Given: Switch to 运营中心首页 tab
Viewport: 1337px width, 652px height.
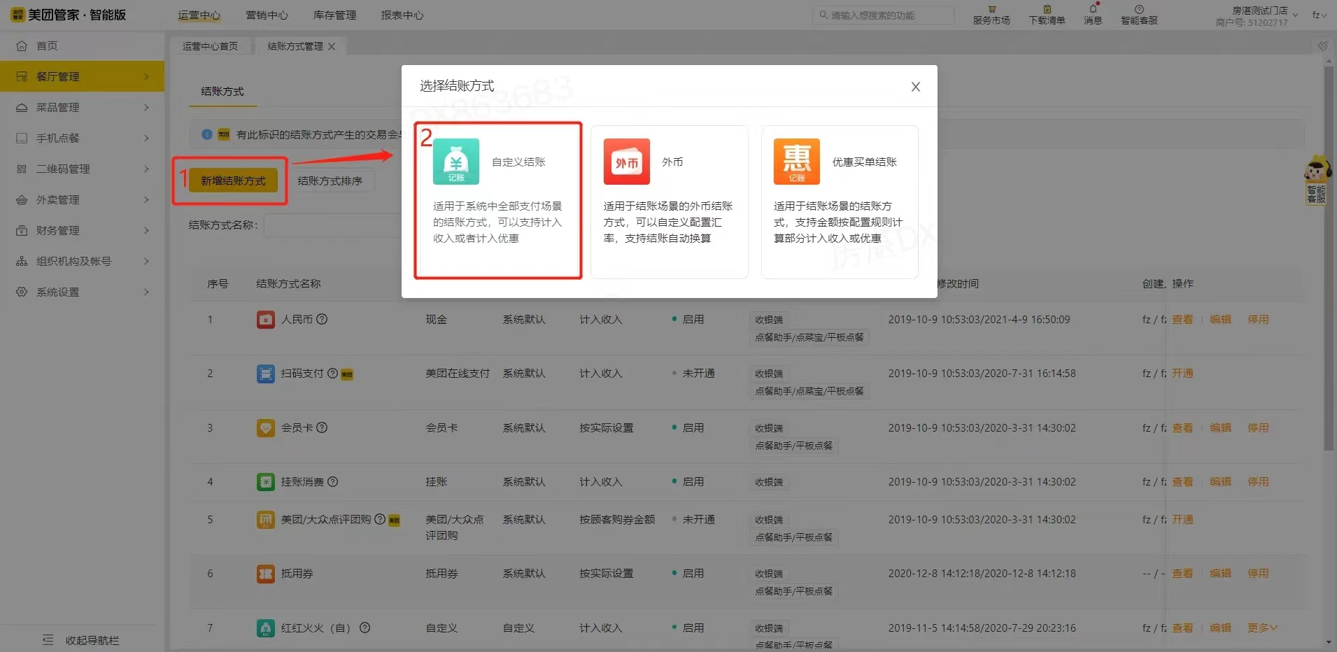Looking at the screenshot, I should [x=210, y=46].
